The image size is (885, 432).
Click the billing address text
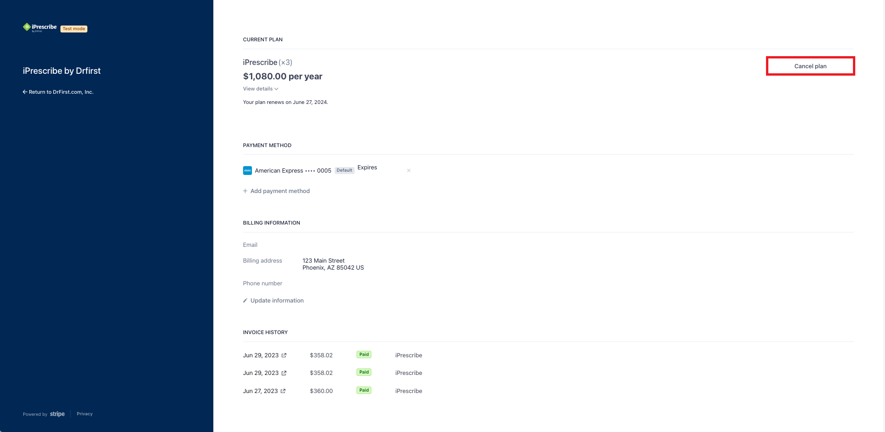[333, 264]
